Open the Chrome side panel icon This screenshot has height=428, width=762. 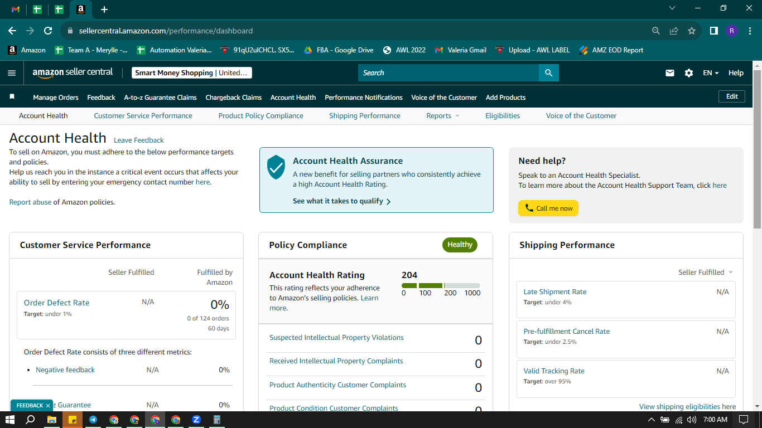click(x=713, y=31)
